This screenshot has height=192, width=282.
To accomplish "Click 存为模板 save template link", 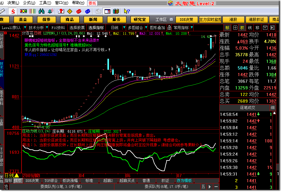I will [x=184, y=181].
